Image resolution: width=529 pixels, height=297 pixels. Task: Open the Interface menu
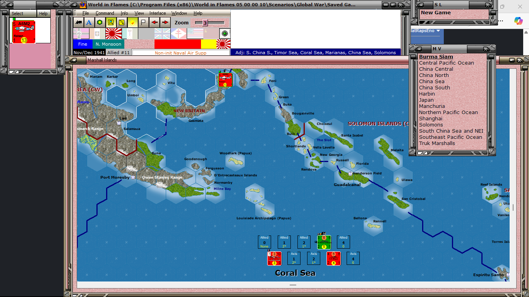click(x=158, y=13)
